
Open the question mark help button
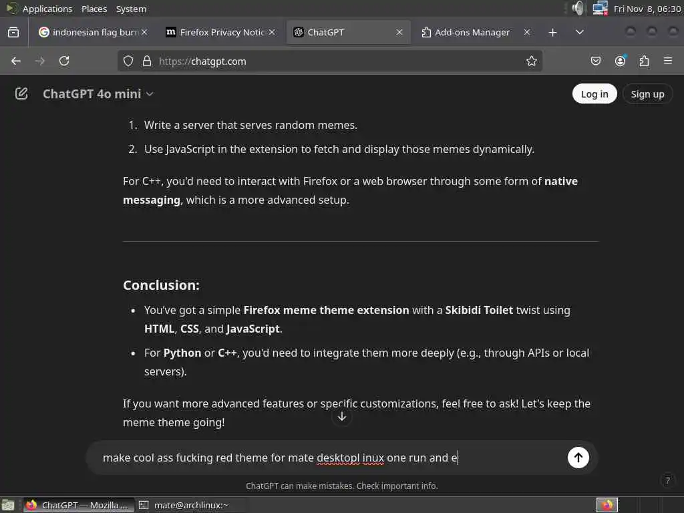pos(667,481)
